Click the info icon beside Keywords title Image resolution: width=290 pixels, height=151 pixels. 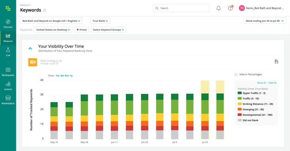pos(45,11)
